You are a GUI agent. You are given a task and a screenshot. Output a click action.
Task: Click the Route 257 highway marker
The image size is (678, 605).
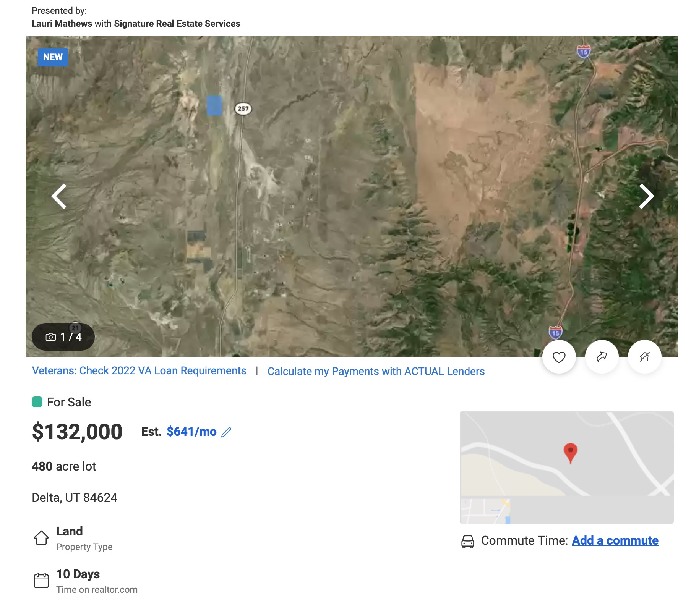click(243, 108)
